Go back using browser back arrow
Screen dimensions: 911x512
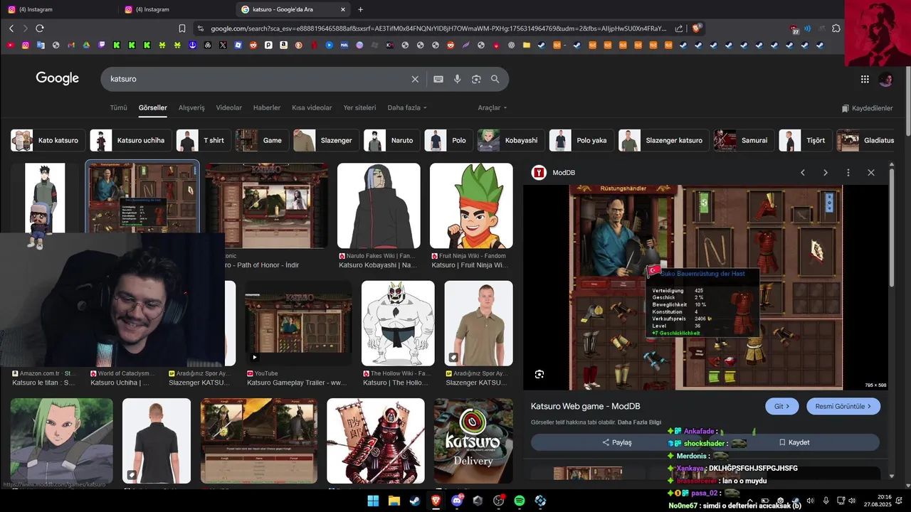[11, 28]
